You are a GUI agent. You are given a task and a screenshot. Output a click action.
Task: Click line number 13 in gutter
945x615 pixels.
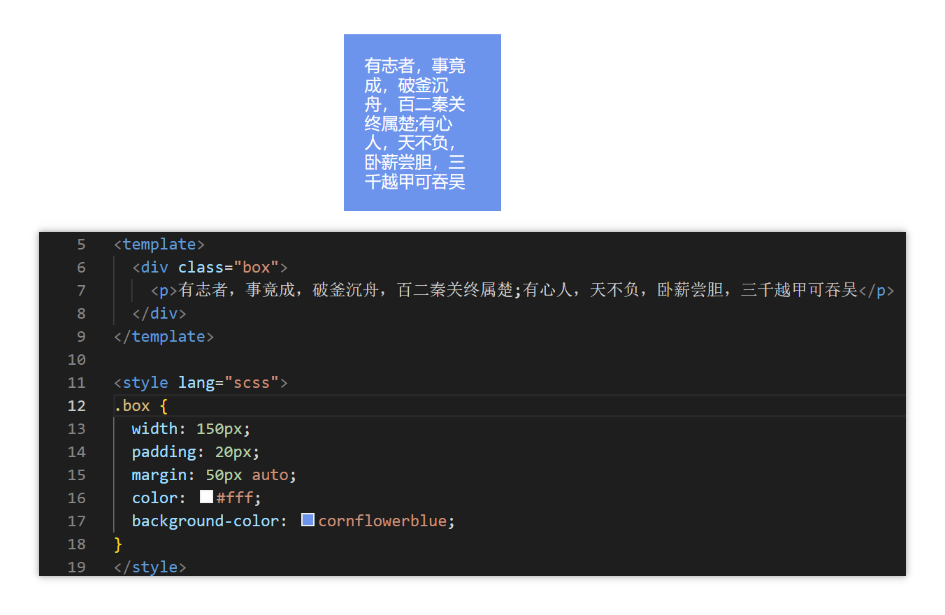click(77, 429)
